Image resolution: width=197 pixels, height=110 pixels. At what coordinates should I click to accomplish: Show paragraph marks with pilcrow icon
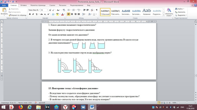(x=97, y=10)
